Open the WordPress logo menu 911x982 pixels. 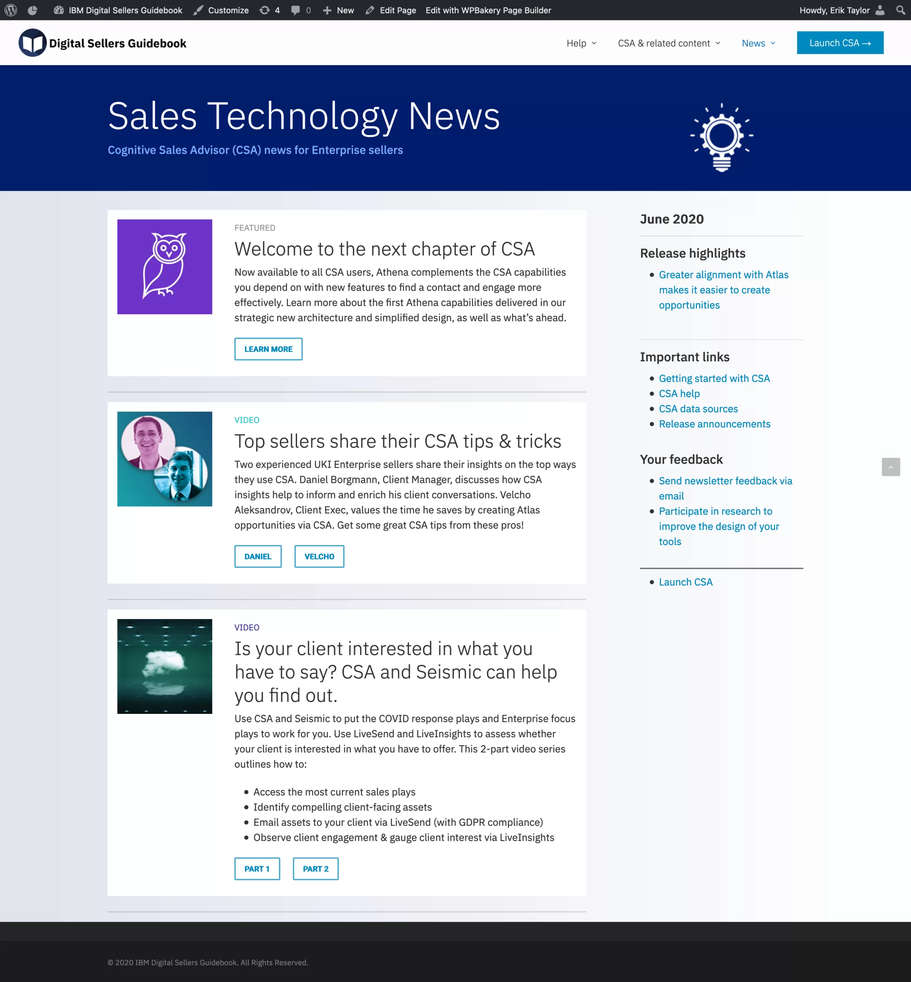tap(11, 10)
